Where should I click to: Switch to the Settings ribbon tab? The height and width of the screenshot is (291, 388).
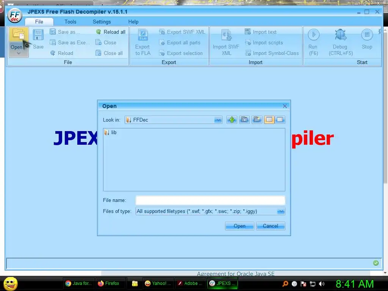pos(102,22)
